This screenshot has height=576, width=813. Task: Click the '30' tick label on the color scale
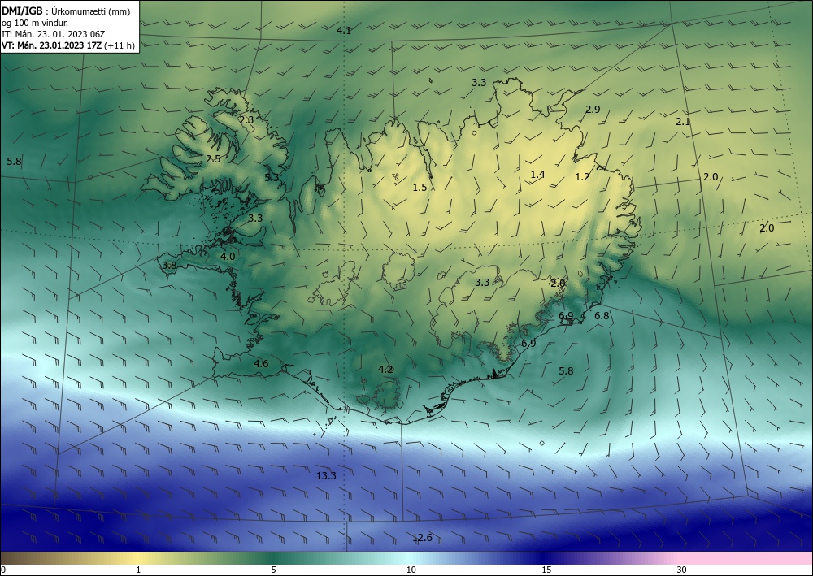click(682, 570)
